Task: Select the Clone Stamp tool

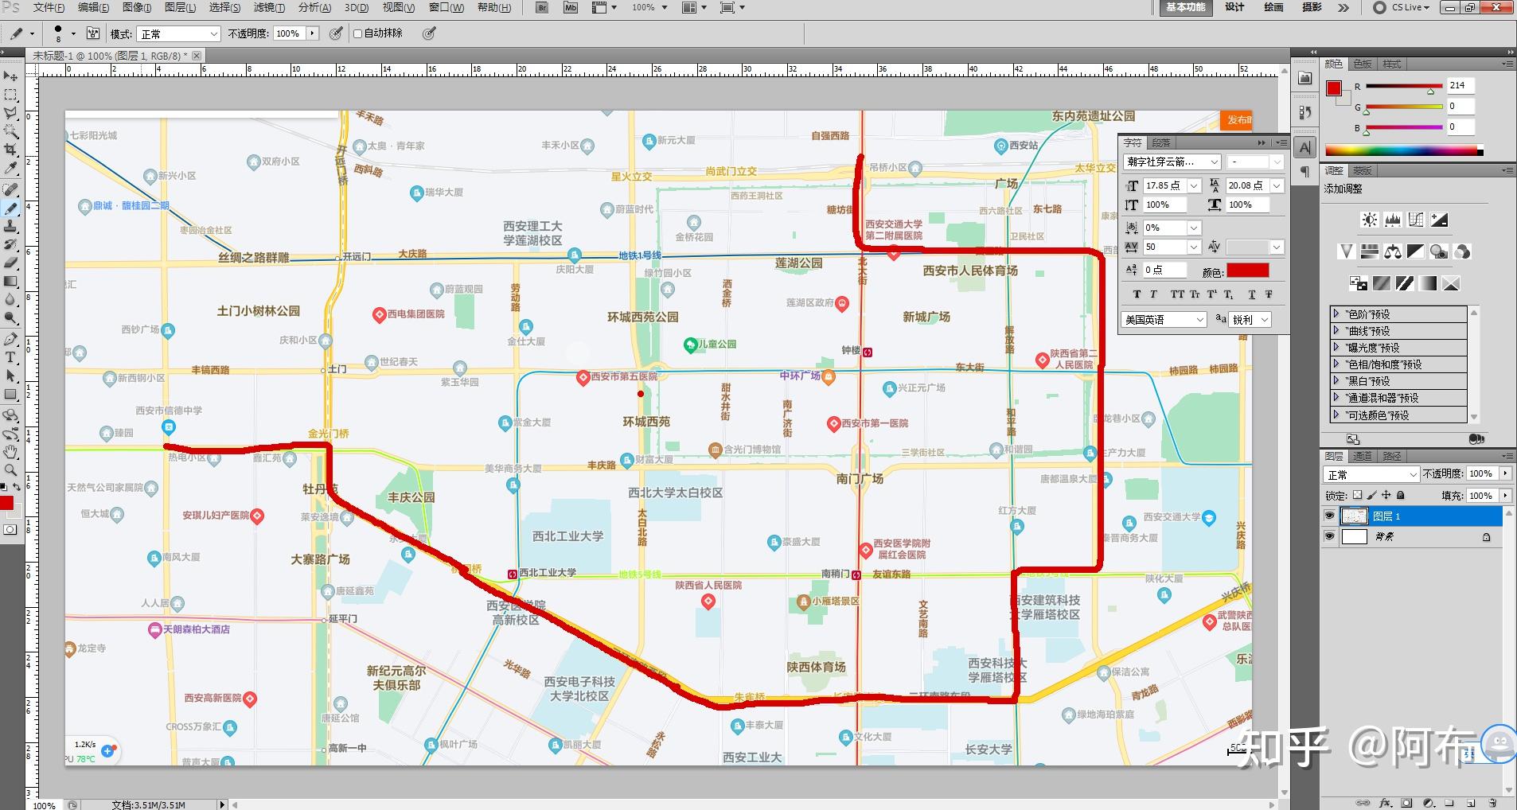Action: tap(10, 226)
